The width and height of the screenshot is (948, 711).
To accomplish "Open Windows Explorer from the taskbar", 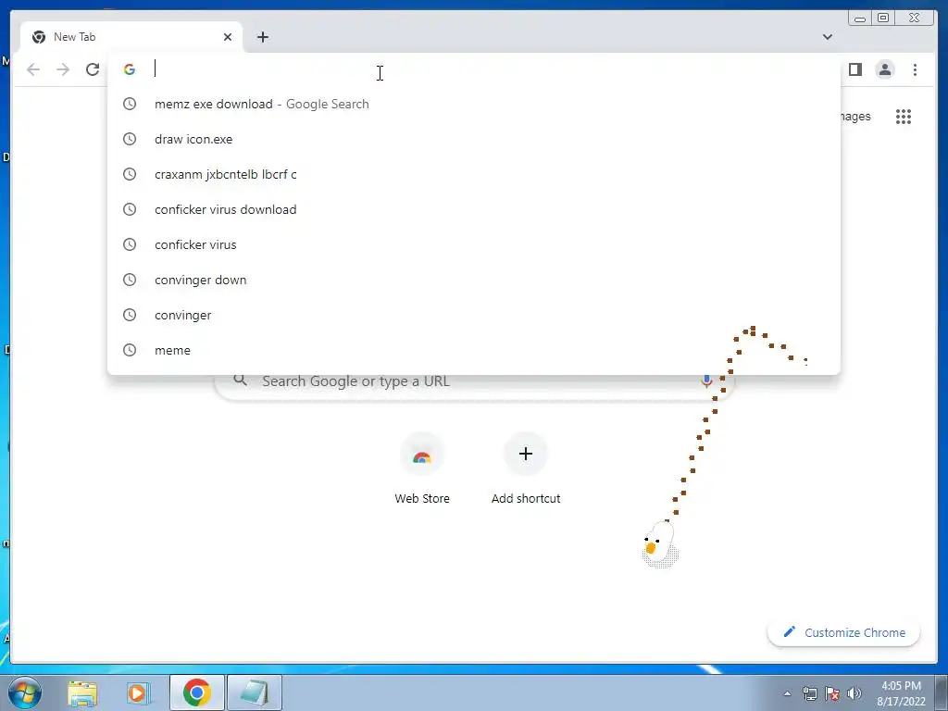I will point(82,692).
